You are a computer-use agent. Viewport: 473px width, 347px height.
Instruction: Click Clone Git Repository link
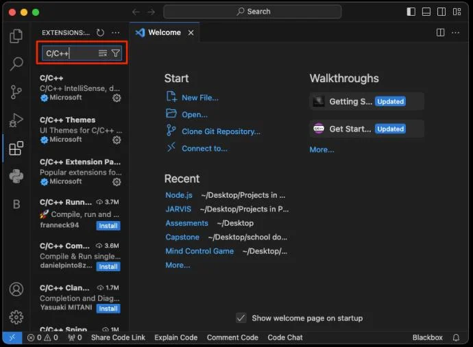(x=221, y=131)
